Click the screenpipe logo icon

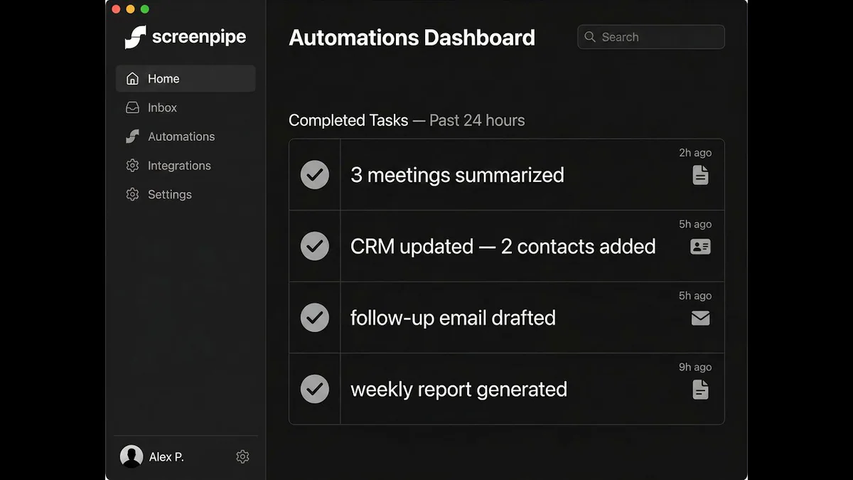[134, 37]
